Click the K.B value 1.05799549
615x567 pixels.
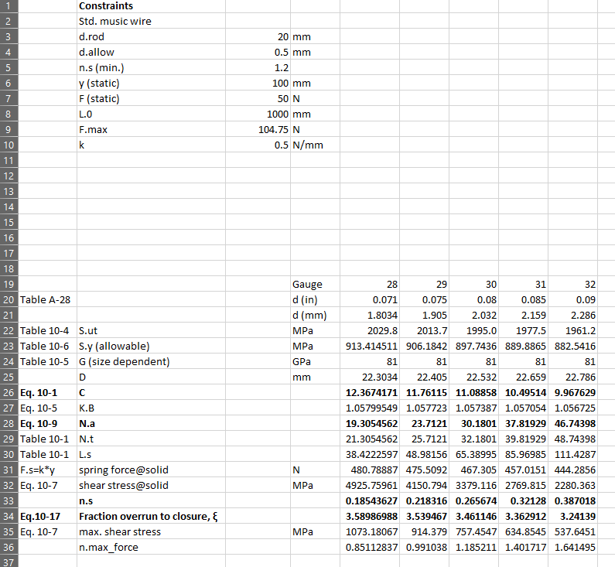click(x=370, y=408)
